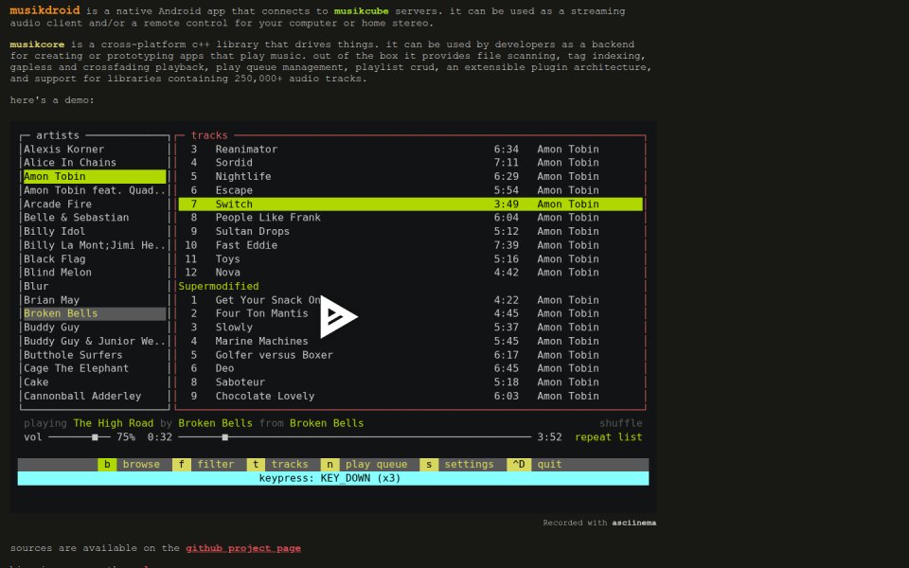The image size is (909, 568).
Task: Click the 0:32 elapsed time
Action: pos(160,437)
